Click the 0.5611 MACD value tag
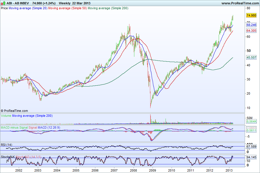Image resolution: width=260 pixels, height=173 pixels. tap(251, 130)
